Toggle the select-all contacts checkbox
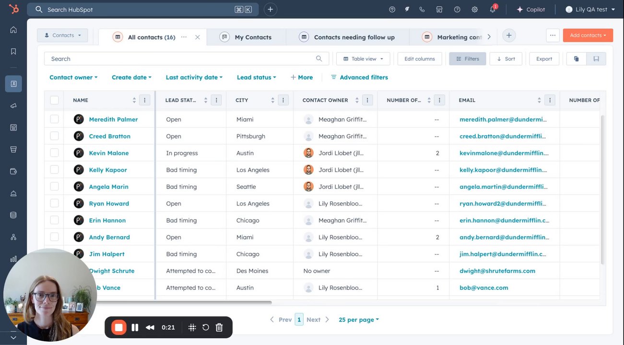 coord(54,100)
